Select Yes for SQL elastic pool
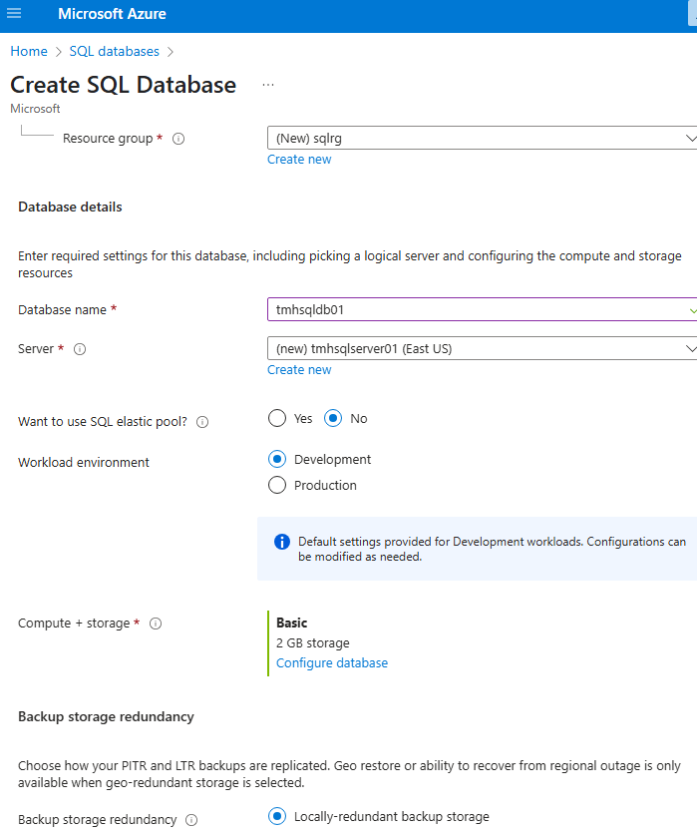 click(x=277, y=419)
